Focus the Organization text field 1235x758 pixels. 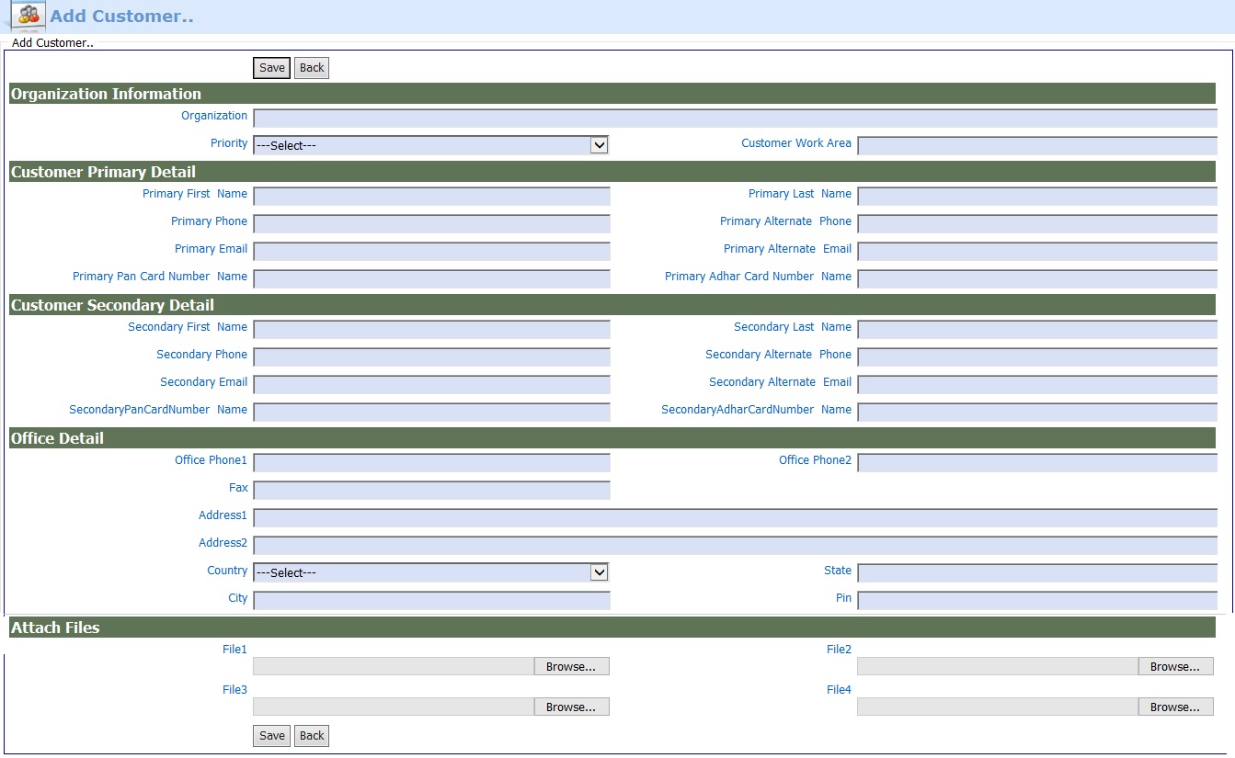(735, 118)
